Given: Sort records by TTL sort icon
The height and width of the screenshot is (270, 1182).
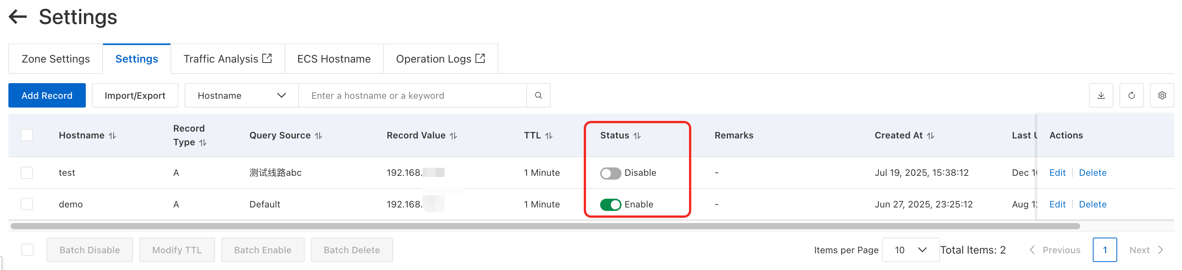Looking at the screenshot, I should pos(549,136).
